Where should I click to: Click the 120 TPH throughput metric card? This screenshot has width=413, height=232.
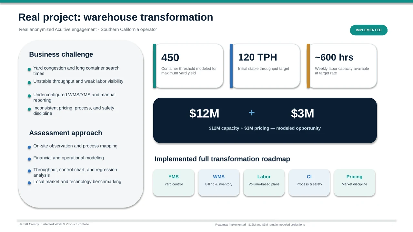[x=265, y=66]
